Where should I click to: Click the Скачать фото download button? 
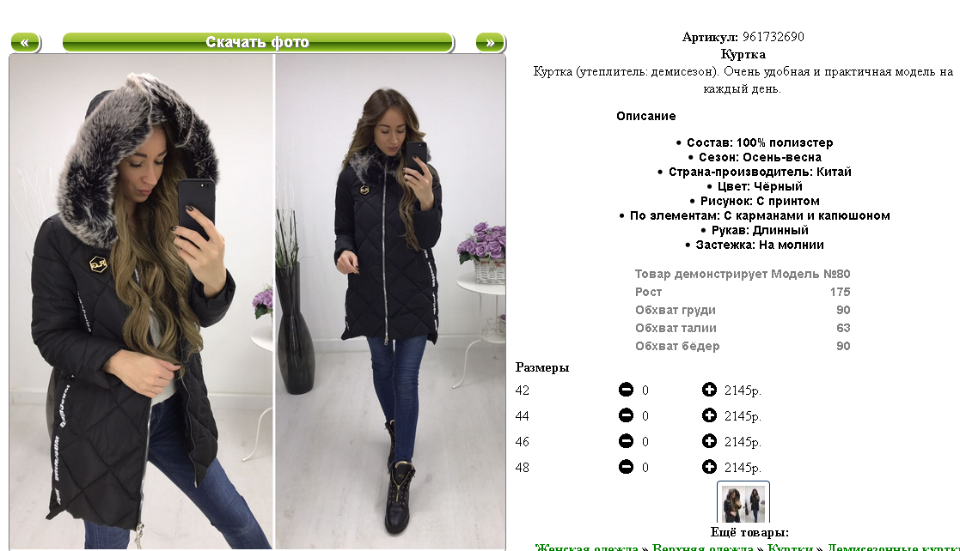coord(258,42)
